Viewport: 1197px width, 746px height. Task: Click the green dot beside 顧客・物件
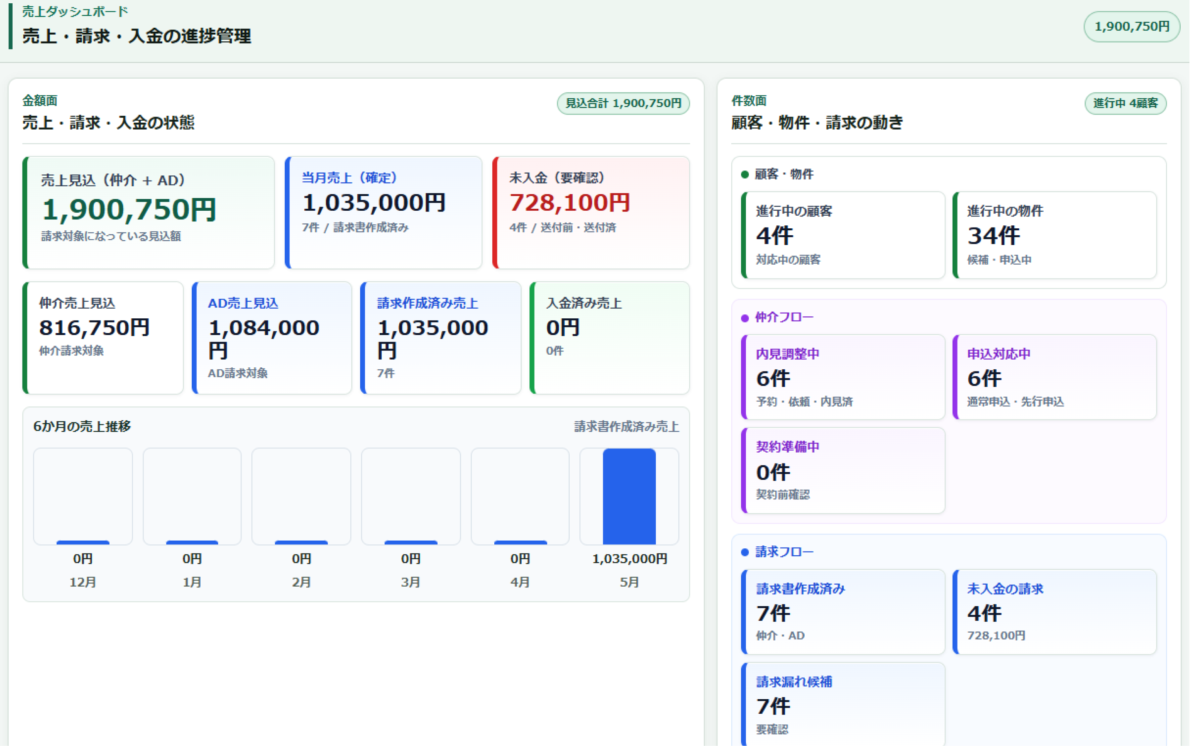click(749, 175)
